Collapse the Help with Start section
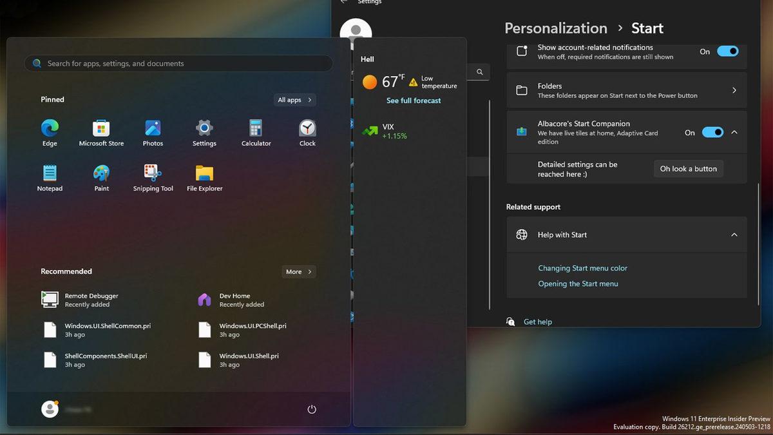773x435 pixels. (x=734, y=235)
